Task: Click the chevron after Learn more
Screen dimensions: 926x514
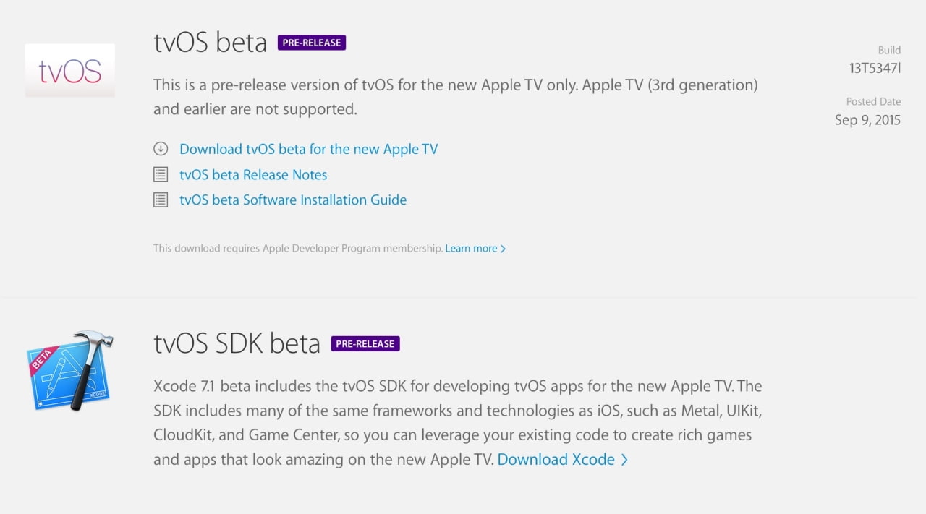Action: point(504,249)
